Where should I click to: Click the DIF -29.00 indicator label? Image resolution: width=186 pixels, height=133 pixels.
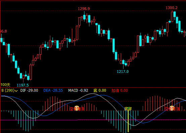click(29, 91)
